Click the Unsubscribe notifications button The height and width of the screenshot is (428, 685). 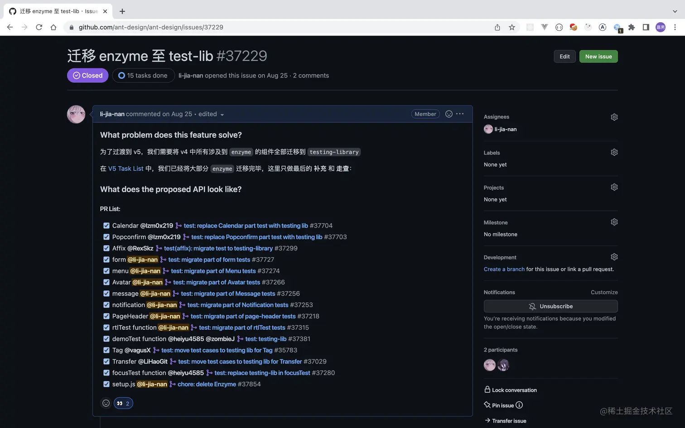[550, 306]
